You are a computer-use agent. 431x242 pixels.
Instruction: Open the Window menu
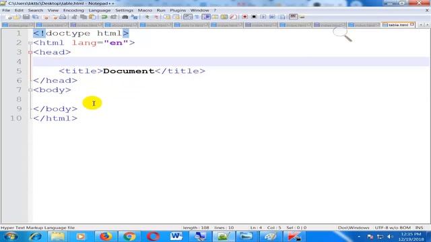tap(199, 10)
